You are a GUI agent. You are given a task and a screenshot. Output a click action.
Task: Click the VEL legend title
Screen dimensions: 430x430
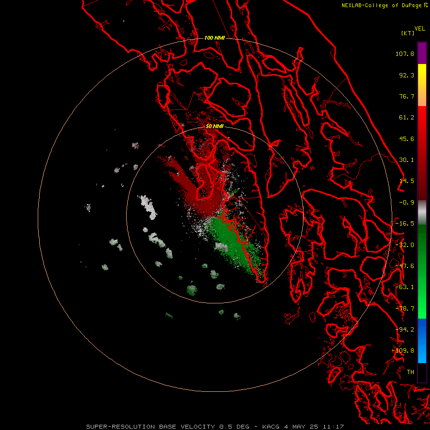419,29
